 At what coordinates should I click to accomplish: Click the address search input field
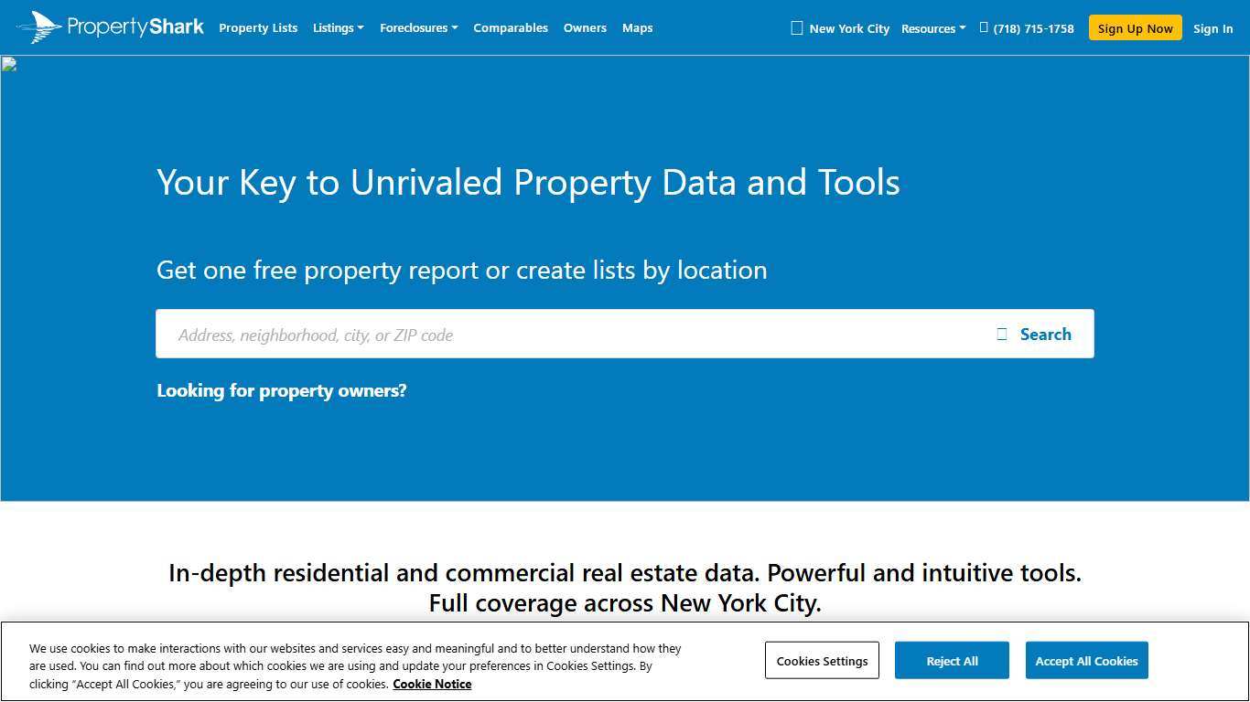pyautogui.click(x=549, y=335)
